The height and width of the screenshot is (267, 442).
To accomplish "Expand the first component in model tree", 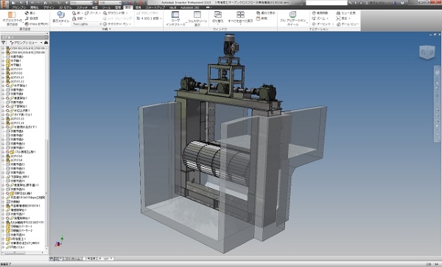I will (3, 49).
